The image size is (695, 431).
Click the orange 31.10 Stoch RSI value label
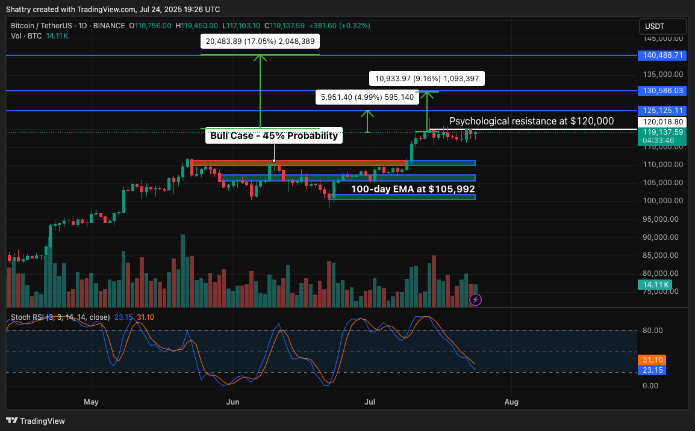(x=653, y=359)
